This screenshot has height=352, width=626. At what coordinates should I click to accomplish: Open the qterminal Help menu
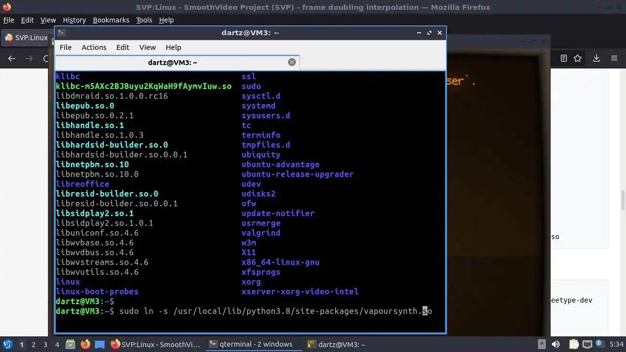pyautogui.click(x=174, y=47)
